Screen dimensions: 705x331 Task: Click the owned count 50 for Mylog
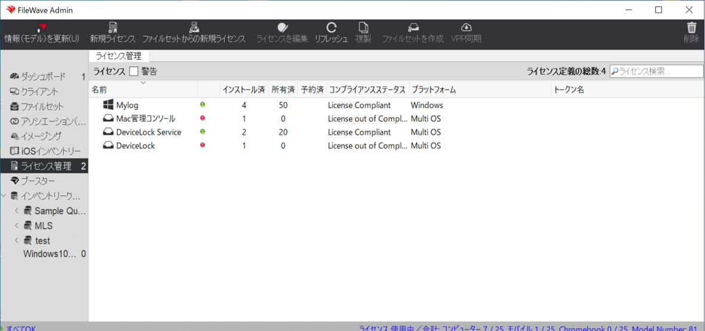coord(283,105)
